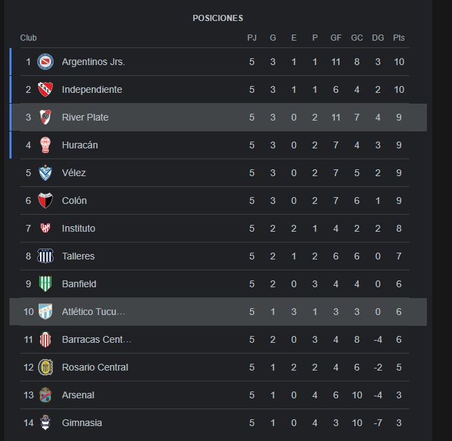Click the Gimnasia club crest

click(45, 423)
